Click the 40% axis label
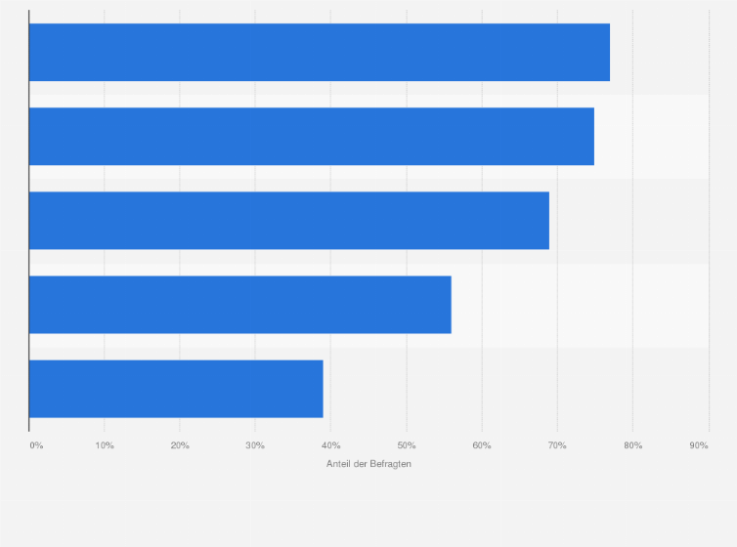This screenshot has width=737, height=547. click(x=331, y=445)
